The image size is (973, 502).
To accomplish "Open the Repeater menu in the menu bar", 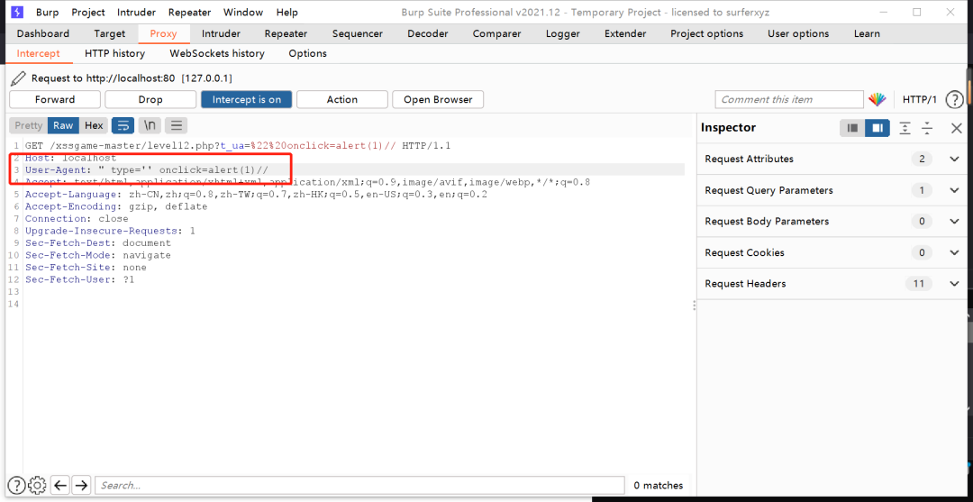I will tap(189, 12).
